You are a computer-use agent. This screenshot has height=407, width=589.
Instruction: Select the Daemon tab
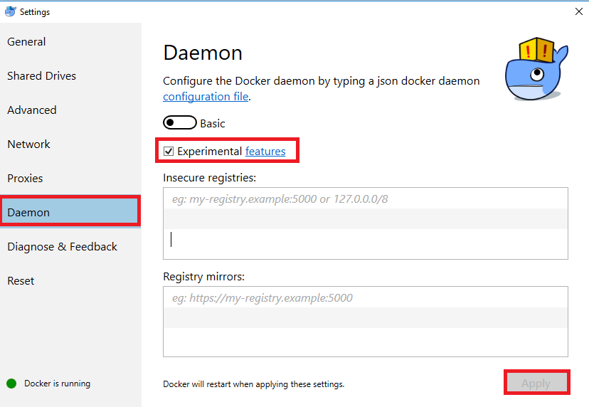tap(70, 212)
